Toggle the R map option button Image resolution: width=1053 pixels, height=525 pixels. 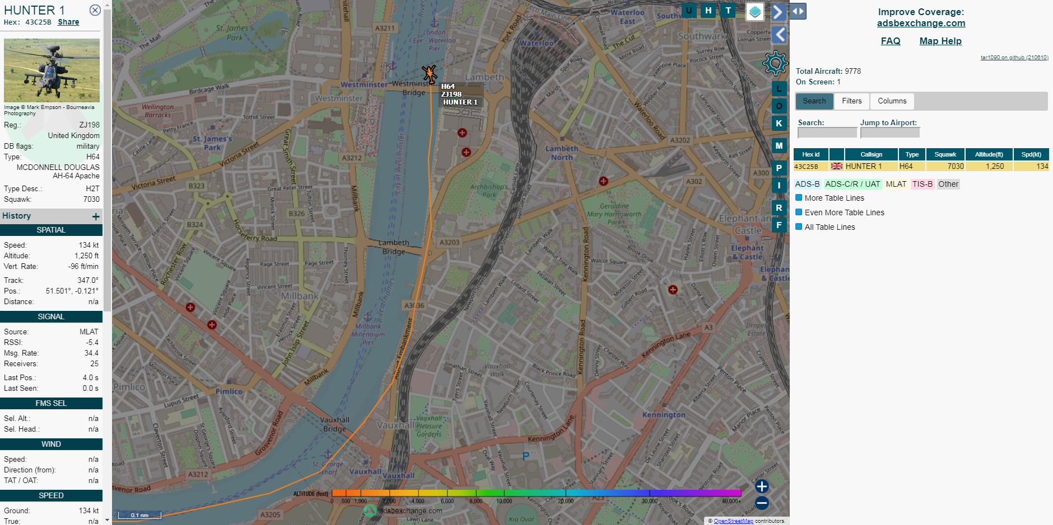[779, 207]
